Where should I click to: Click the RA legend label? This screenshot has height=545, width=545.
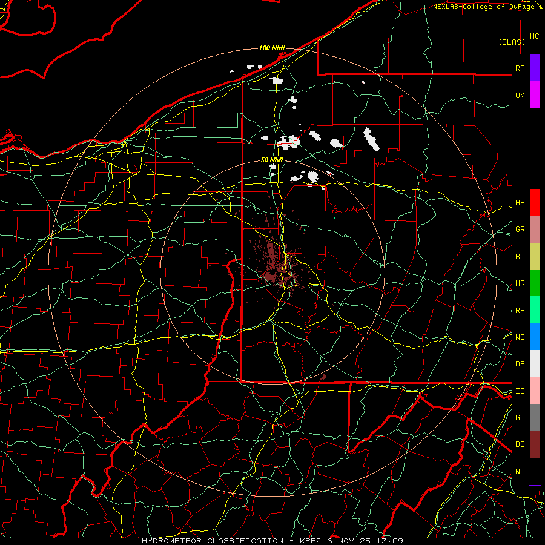tap(520, 311)
